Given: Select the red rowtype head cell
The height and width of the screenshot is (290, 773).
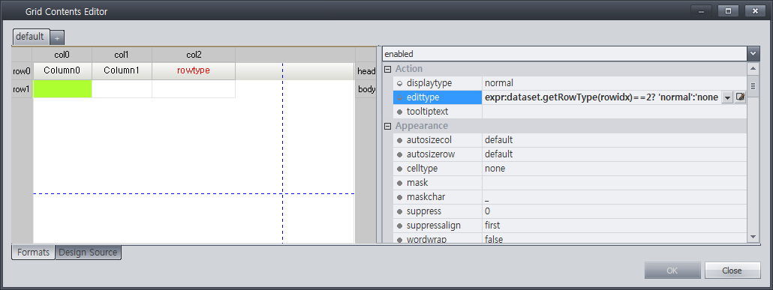Looking at the screenshot, I should [194, 71].
